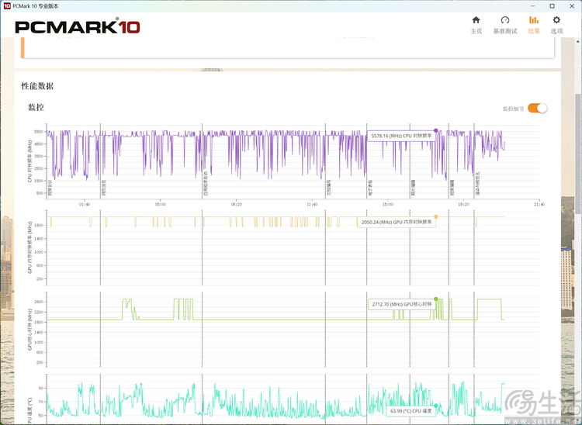
Task: Toggle the 监控细节 monitoring details switch
Action: coord(538,109)
